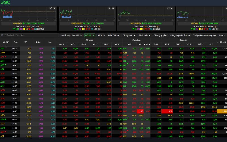
Task: Click ANV highlighted sell KL 1 cell 6,20
Action: point(167,111)
